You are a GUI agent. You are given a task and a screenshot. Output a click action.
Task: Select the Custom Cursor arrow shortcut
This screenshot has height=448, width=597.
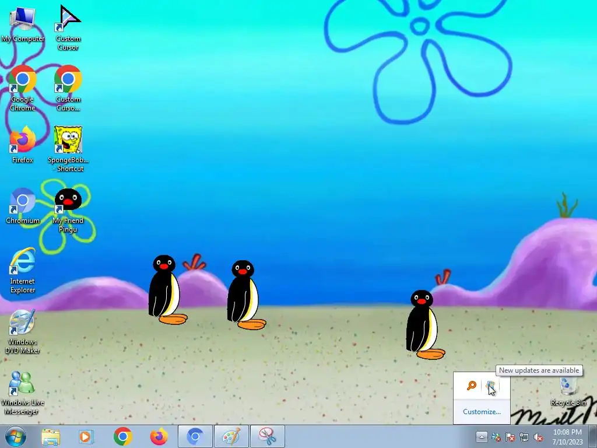tap(68, 27)
